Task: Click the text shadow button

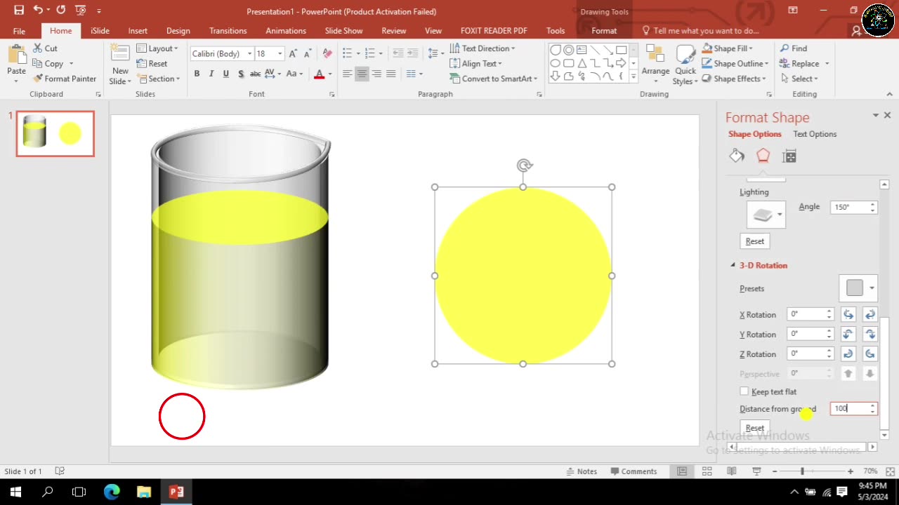Action: pos(241,74)
